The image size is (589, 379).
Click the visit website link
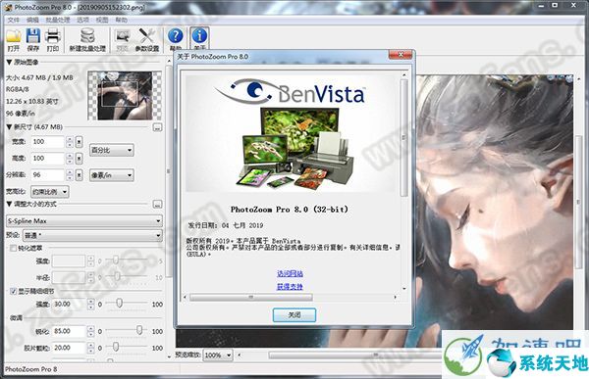pyautogui.click(x=290, y=273)
